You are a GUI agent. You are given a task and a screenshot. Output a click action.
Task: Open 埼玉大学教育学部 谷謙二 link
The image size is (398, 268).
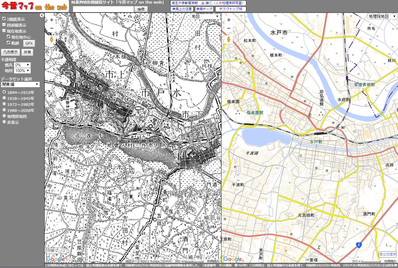click(x=208, y=3)
